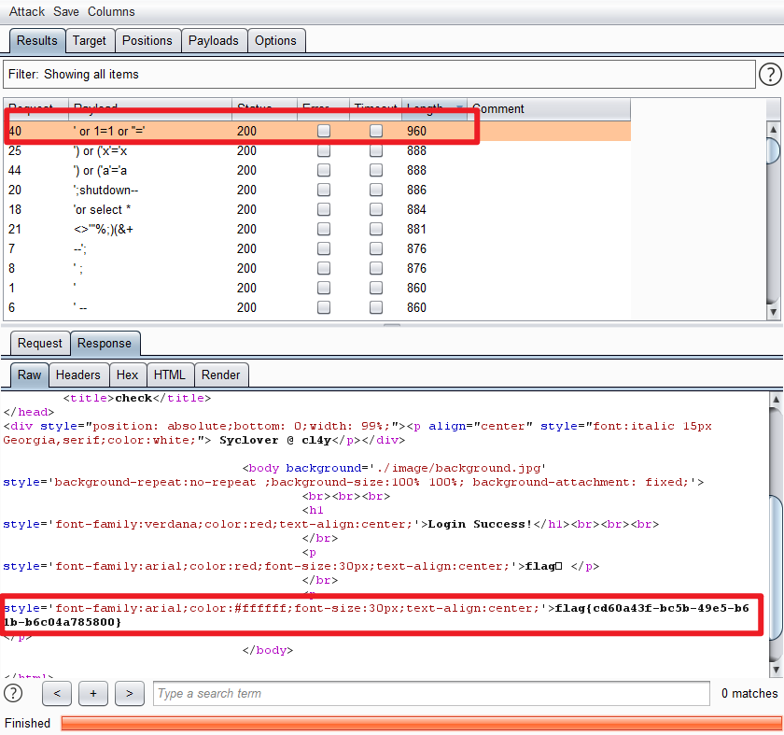The height and width of the screenshot is (735, 784).
Task: Toggle Timeout checkbox for request 7
Action: [376, 248]
